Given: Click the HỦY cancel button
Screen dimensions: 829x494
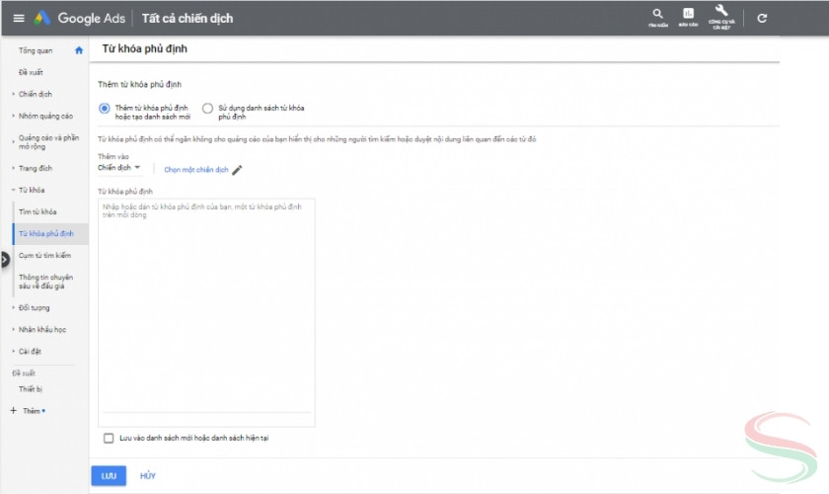Looking at the screenshot, I should pyautogui.click(x=148, y=476).
